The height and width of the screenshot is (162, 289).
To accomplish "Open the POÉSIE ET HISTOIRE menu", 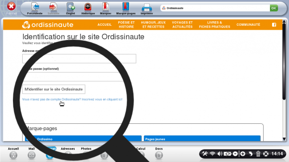I will (126, 25).
